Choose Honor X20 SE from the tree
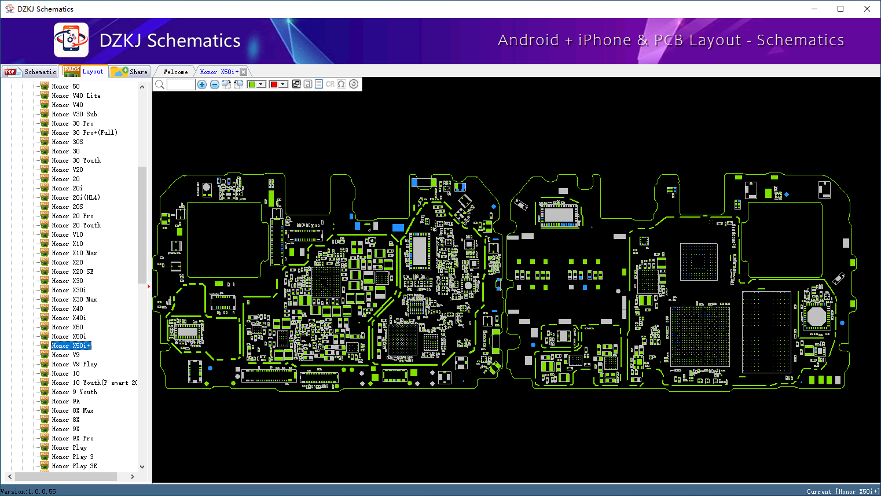This screenshot has height=496, width=881. pos(72,271)
